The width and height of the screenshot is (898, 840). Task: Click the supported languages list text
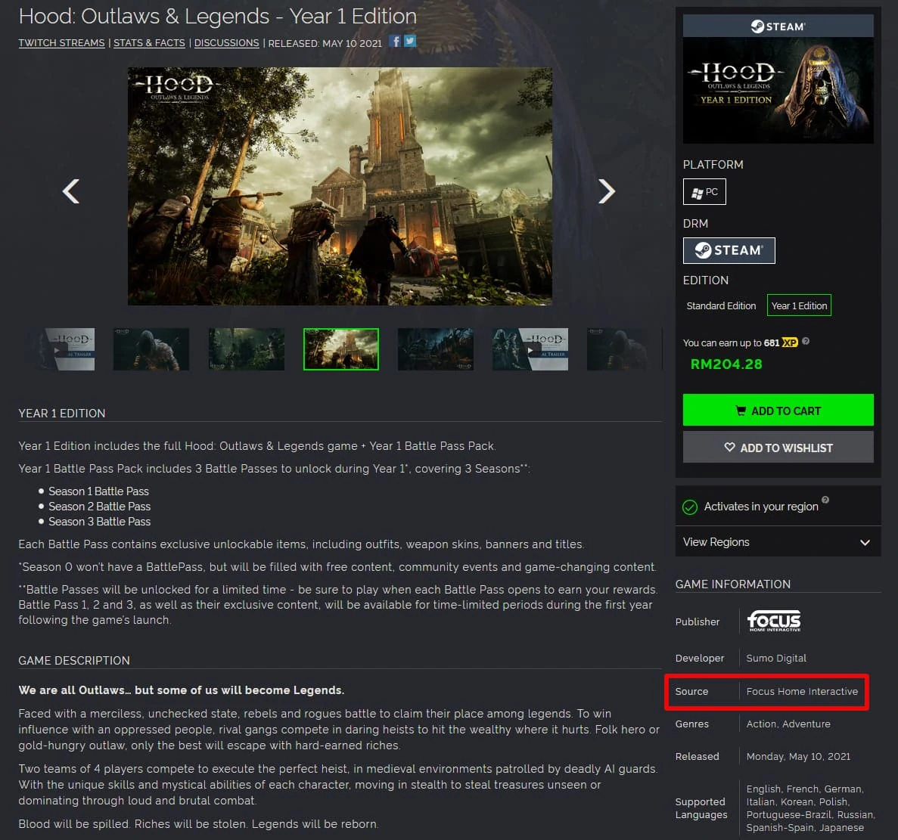(810, 808)
